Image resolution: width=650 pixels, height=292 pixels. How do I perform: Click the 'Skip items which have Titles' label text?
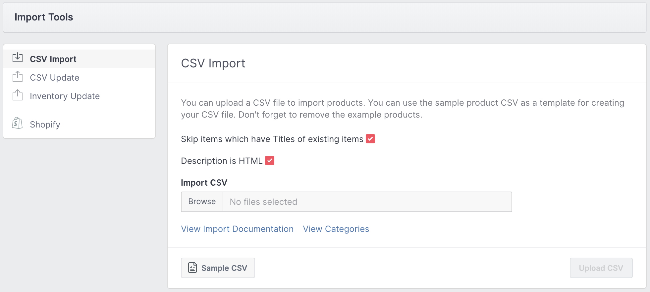coord(272,139)
